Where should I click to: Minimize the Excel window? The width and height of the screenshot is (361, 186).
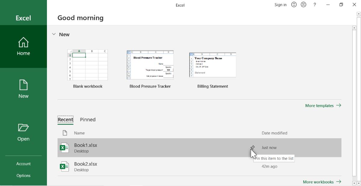328,5
